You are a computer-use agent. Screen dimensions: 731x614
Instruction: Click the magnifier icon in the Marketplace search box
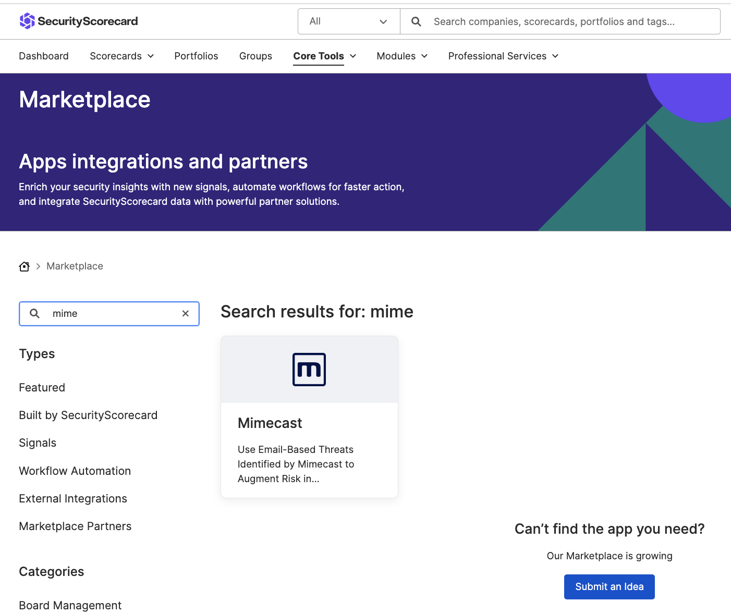(34, 313)
